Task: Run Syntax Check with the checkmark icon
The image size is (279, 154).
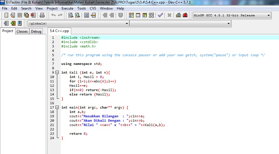Action: pos(160,15)
